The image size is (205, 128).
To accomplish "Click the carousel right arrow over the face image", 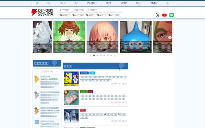I will pyautogui.click(x=170, y=38).
